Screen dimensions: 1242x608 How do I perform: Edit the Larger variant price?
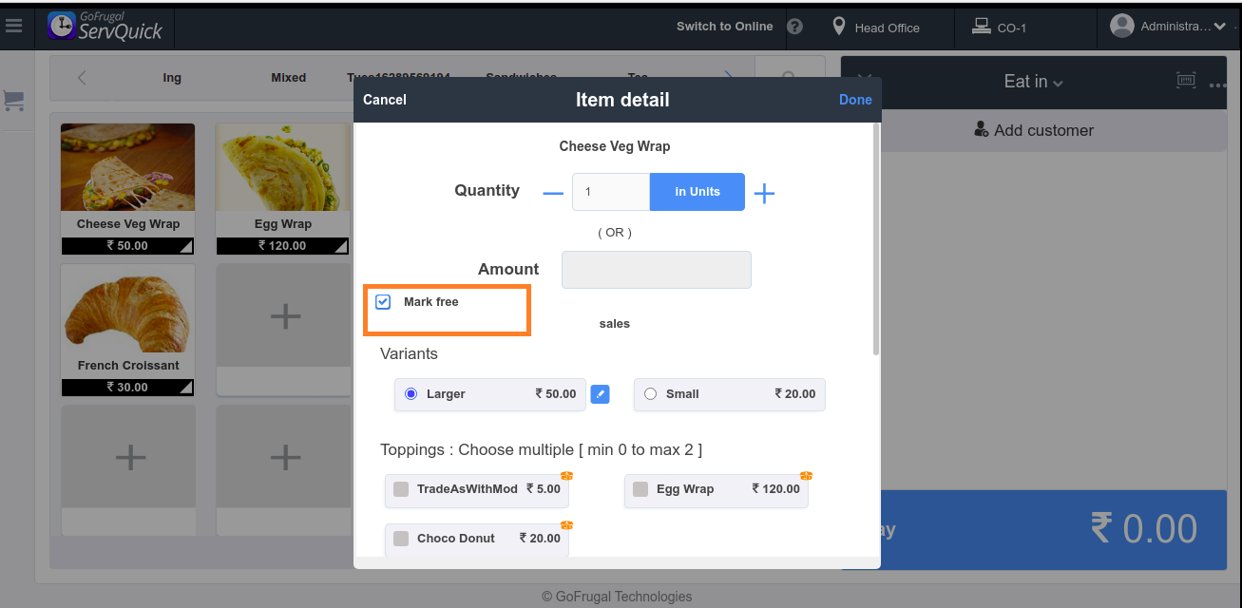(600, 393)
